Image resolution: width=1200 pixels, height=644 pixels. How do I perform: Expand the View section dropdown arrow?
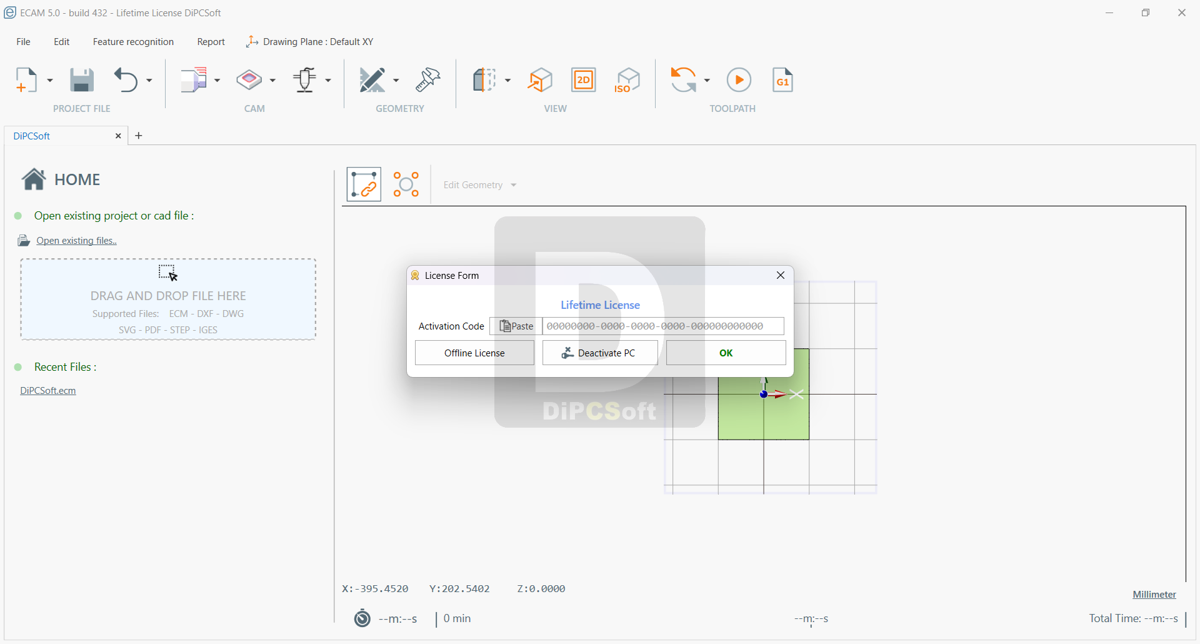tap(507, 80)
